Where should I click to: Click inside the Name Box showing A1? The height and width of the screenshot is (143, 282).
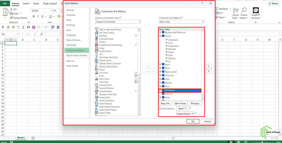click(9, 34)
